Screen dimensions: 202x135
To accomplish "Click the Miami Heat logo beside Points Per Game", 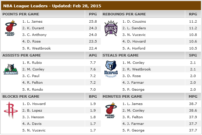I will [11, 28].
